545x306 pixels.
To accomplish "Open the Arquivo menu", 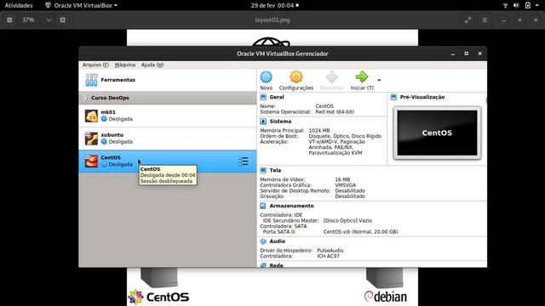I will coord(95,65).
